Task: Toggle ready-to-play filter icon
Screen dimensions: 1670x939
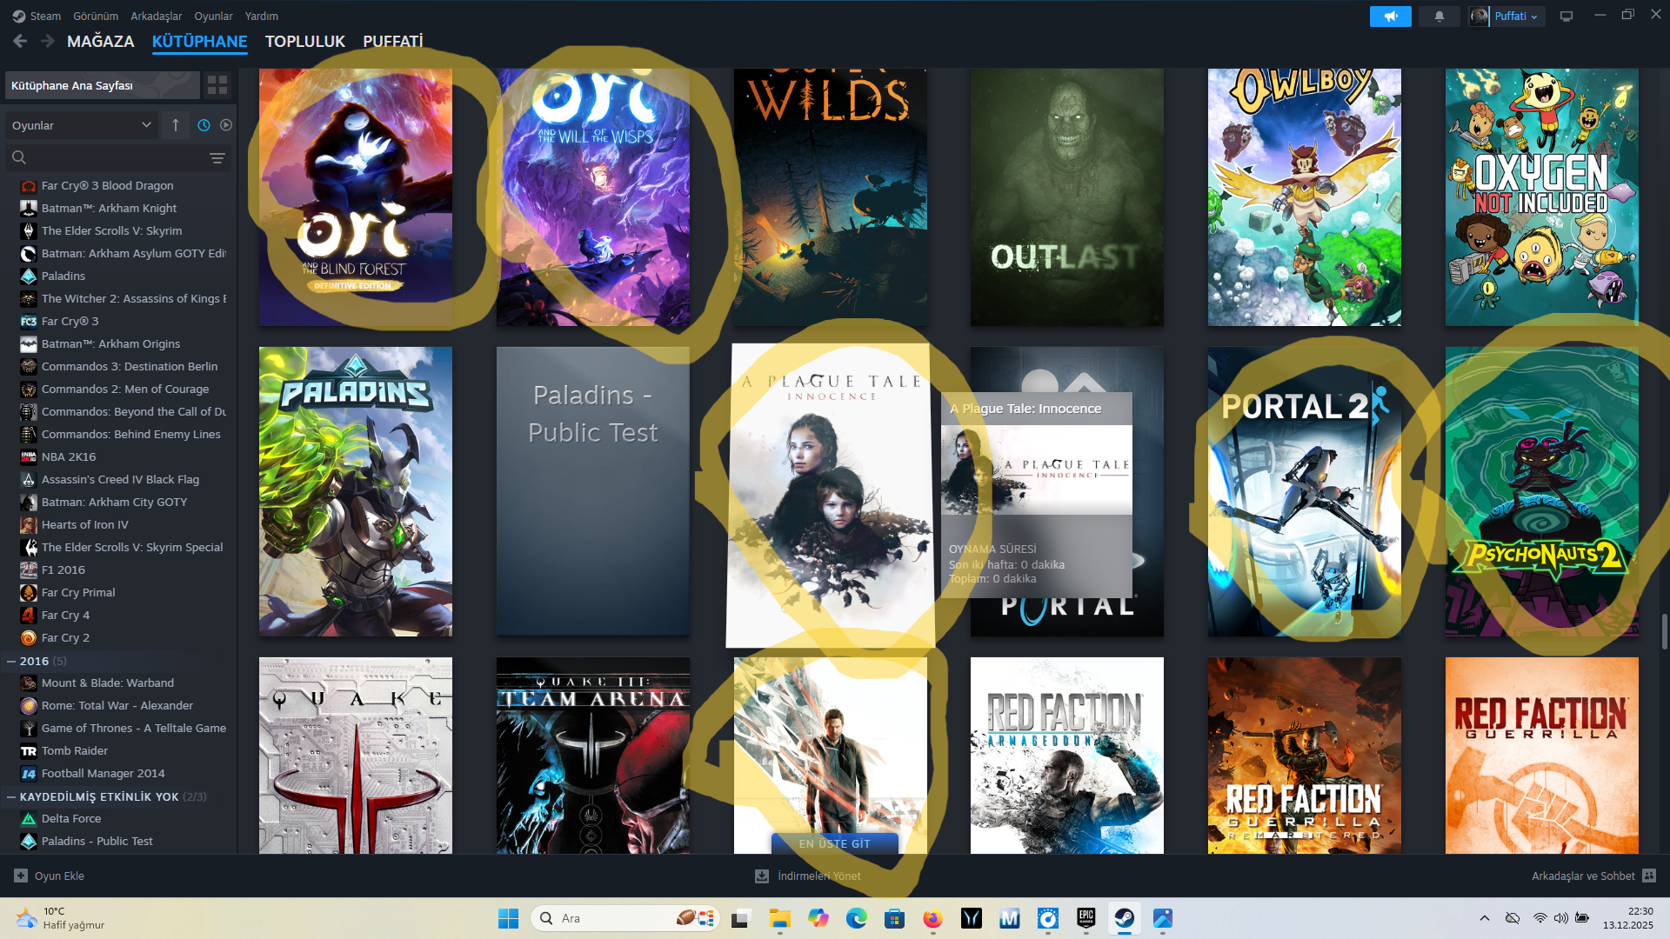Action: point(226,125)
